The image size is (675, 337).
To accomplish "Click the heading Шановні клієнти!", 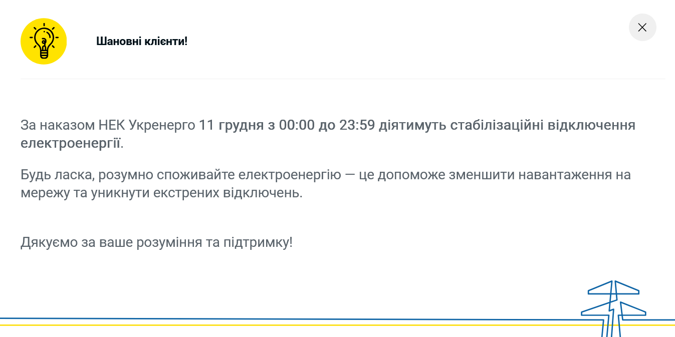I will click(142, 41).
